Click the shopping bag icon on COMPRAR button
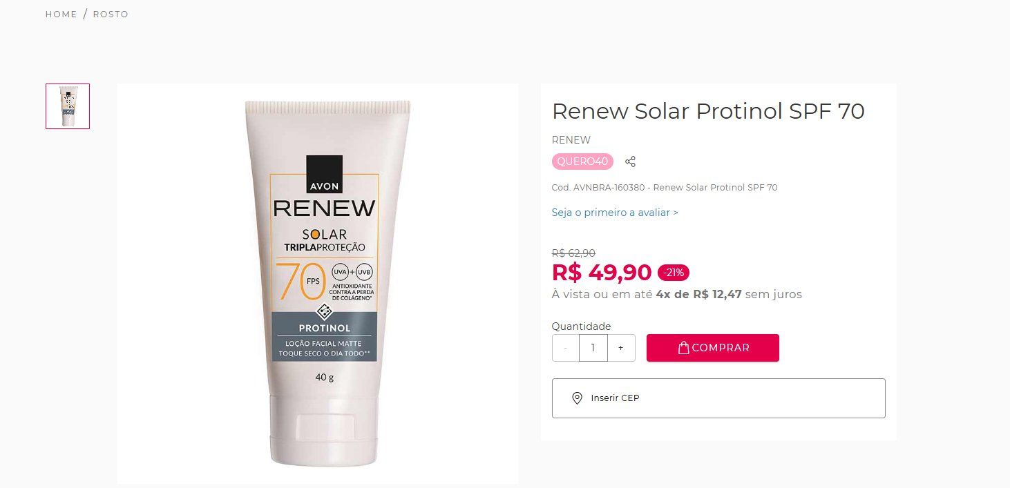This screenshot has width=1010, height=488. coord(683,348)
